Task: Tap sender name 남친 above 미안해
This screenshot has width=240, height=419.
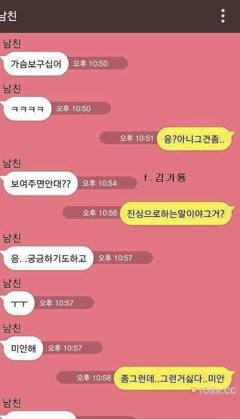Action: 12,328
